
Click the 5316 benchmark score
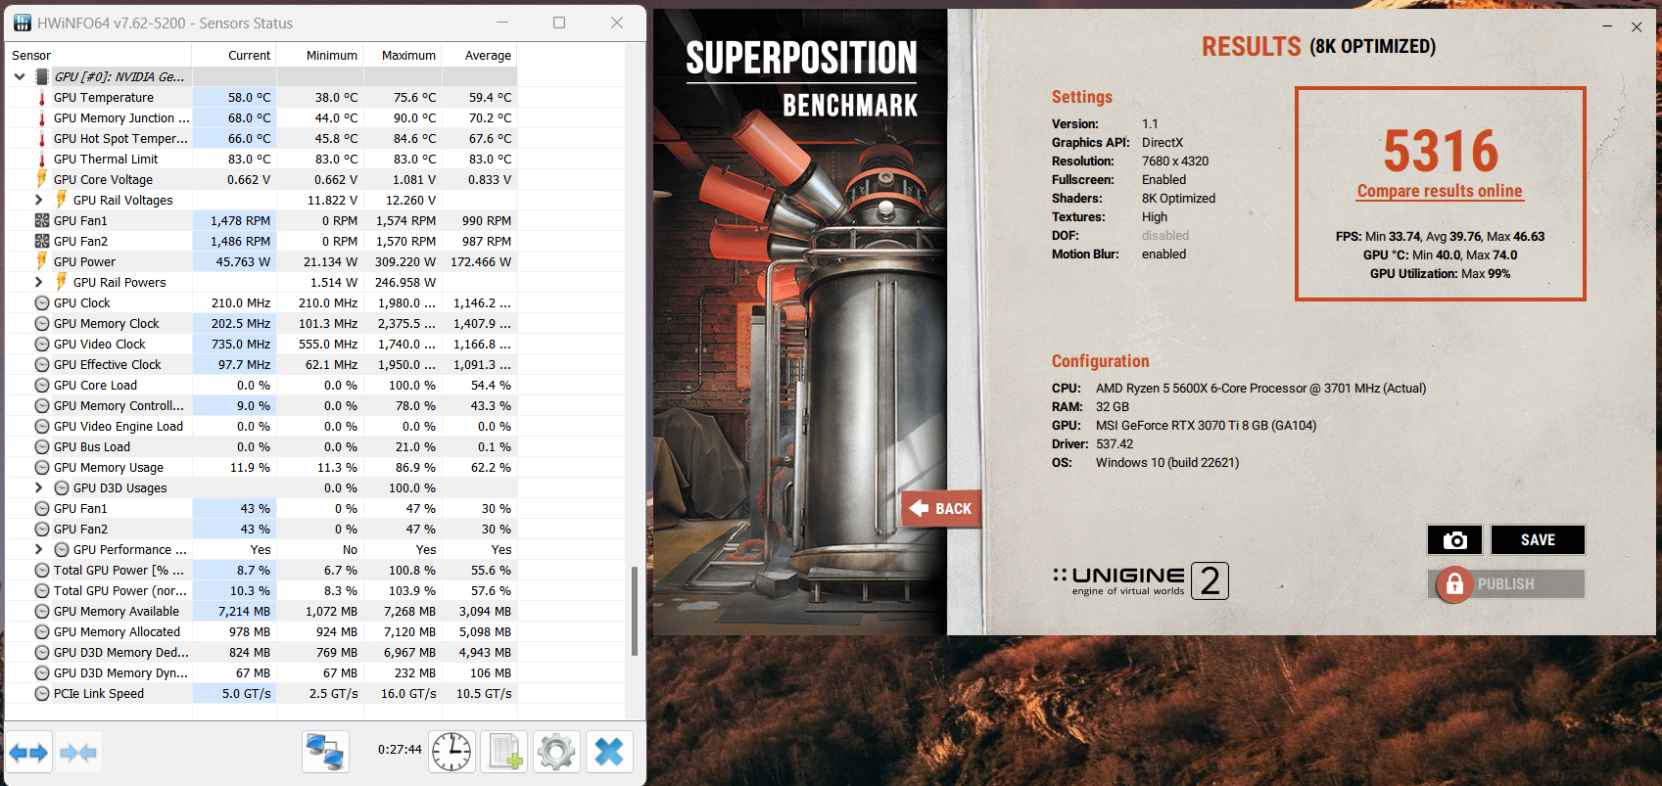tap(1441, 151)
